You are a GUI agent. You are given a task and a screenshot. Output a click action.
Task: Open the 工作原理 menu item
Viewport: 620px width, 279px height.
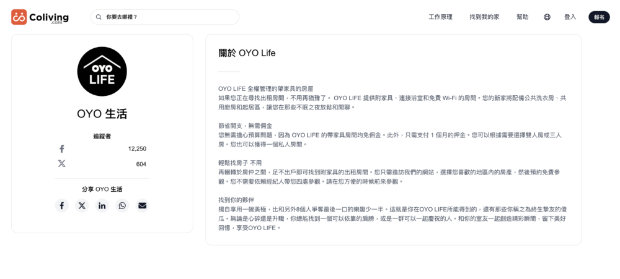click(x=440, y=17)
